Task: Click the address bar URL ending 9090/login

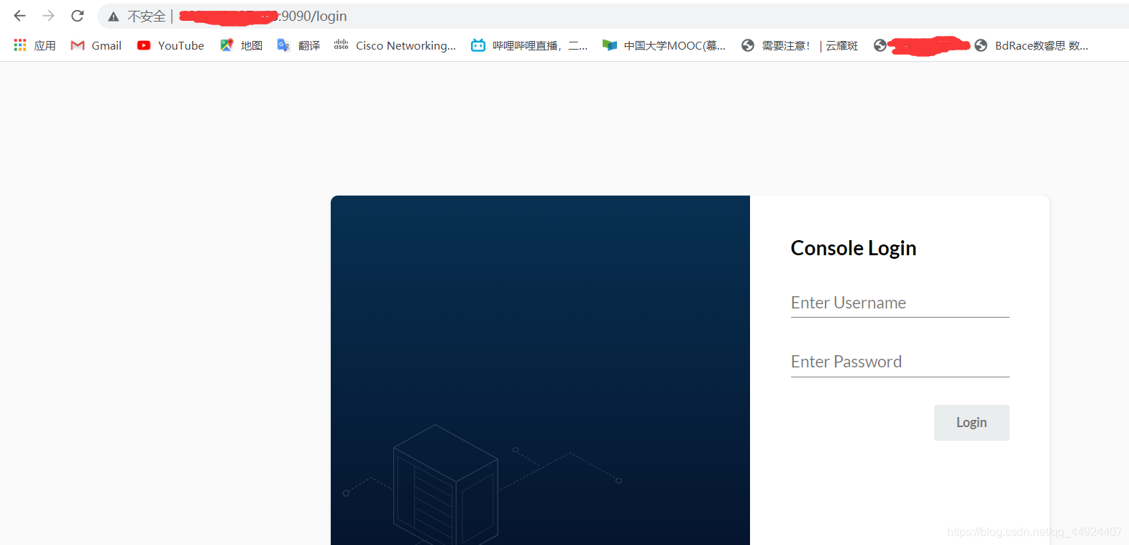Action: coord(262,16)
